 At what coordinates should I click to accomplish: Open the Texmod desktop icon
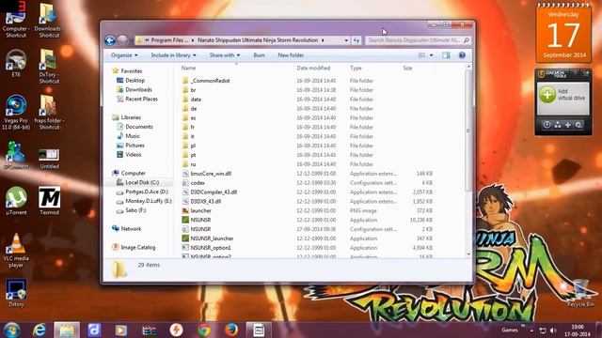pyautogui.click(x=49, y=201)
